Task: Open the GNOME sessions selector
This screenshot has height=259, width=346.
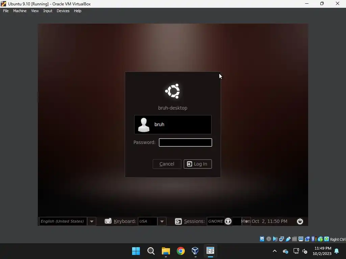Action: [x=216, y=221]
